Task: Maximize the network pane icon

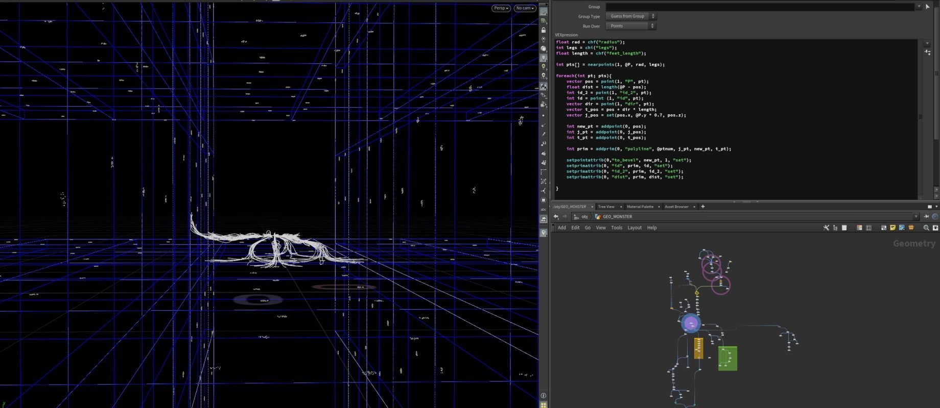Action: (x=930, y=207)
